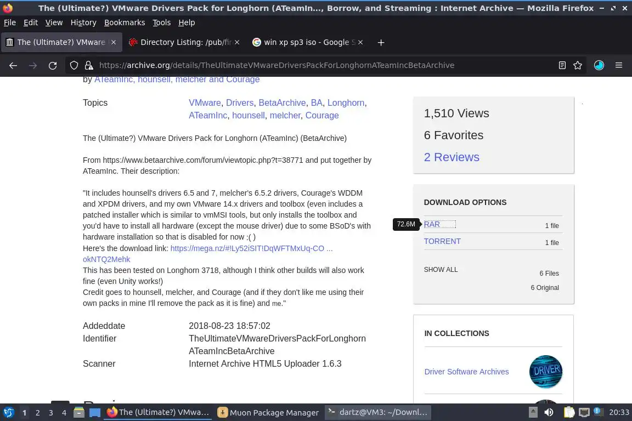The width and height of the screenshot is (632, 421).
Task: Download the RAR file option
Action: pos(432,224)
